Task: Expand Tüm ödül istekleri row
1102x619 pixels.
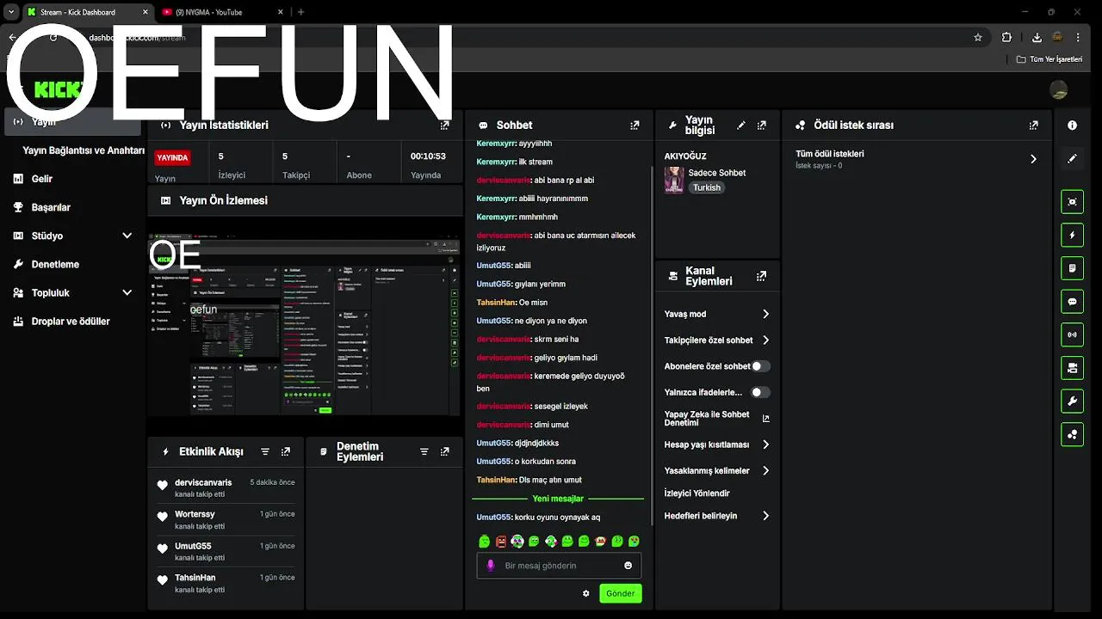Action: [918, 159]
